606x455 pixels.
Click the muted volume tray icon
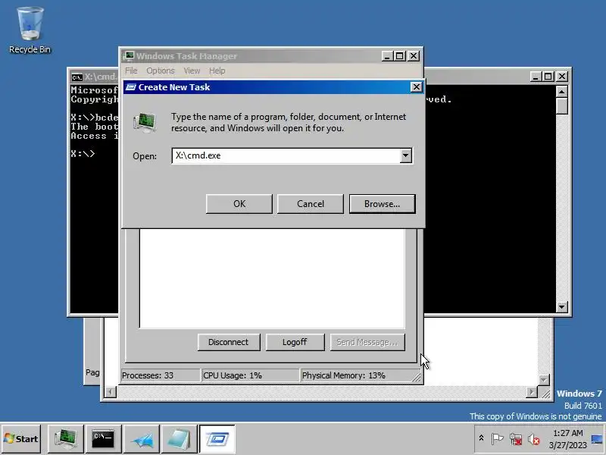(x=534, y=439)
